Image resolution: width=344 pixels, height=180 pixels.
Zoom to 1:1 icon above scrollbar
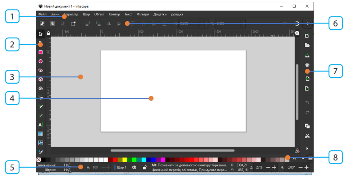tap(297, 33)
